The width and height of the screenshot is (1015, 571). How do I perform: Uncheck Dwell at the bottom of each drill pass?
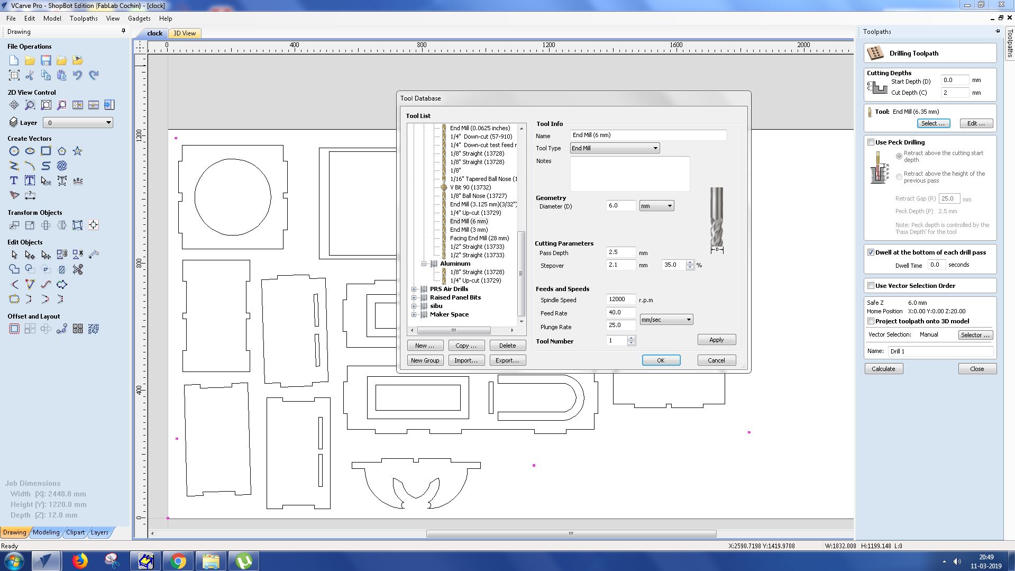pyautogui.click(x=871, y=252)
